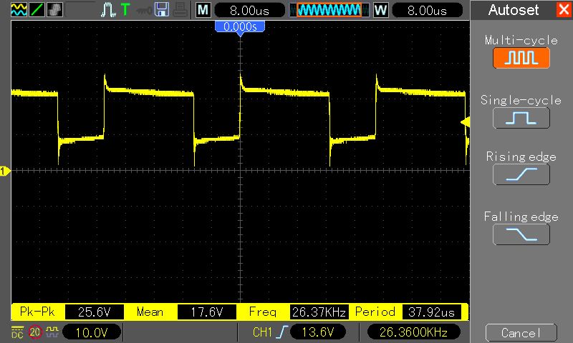Click the USB key icon
This screenshot has width=573, height=343.
coord(143,10)
